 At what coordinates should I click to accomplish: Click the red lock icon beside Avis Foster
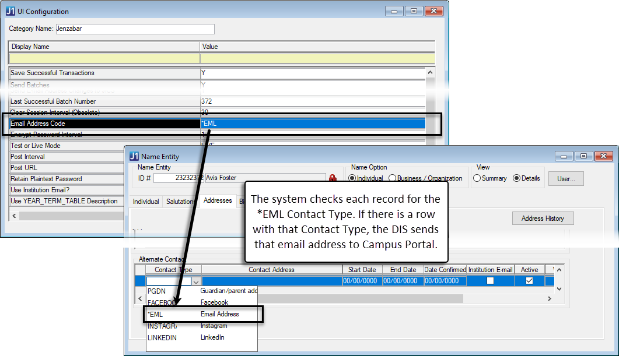point(333,178)
